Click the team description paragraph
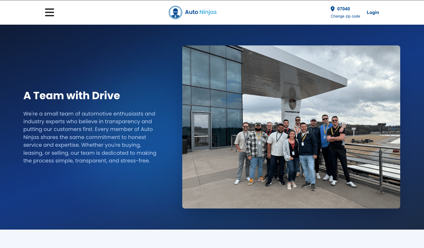The height and width of the screenshot is (248, 424). (90, 137)
